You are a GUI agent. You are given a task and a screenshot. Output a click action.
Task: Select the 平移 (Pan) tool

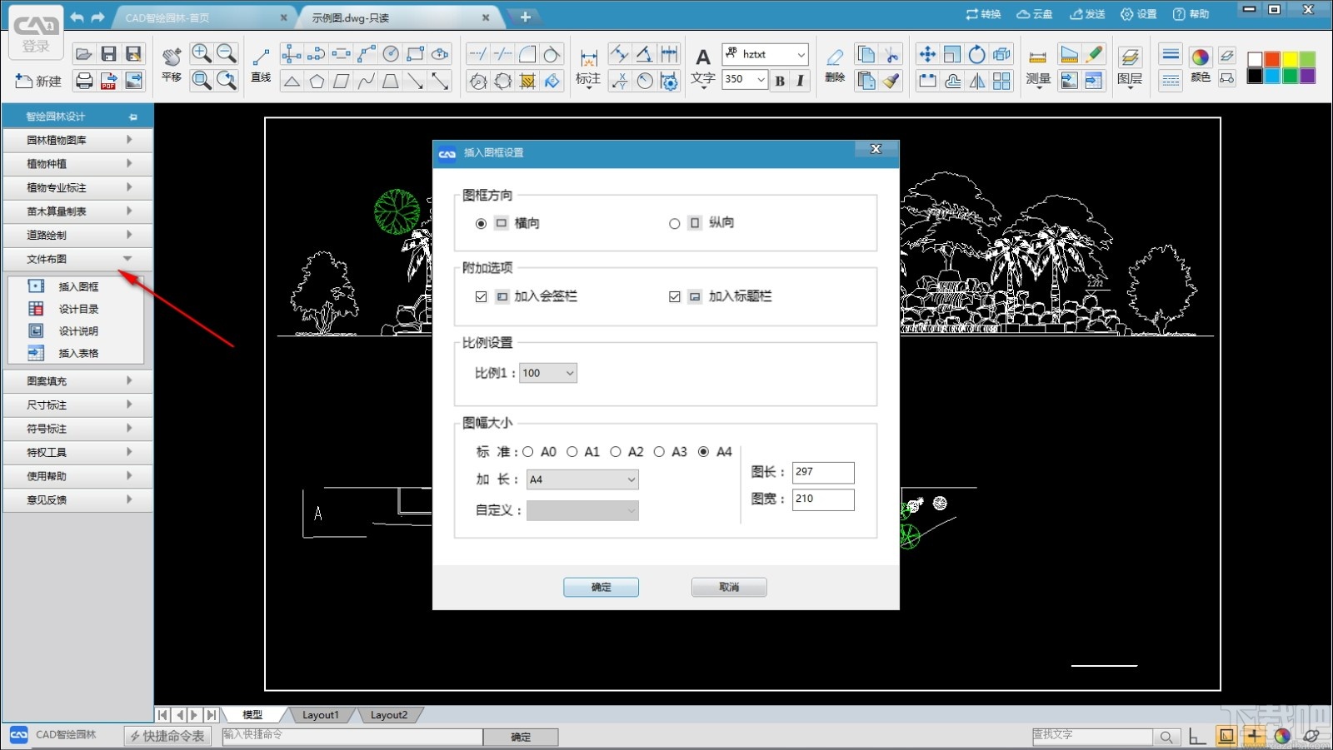(x=171, y=65)
